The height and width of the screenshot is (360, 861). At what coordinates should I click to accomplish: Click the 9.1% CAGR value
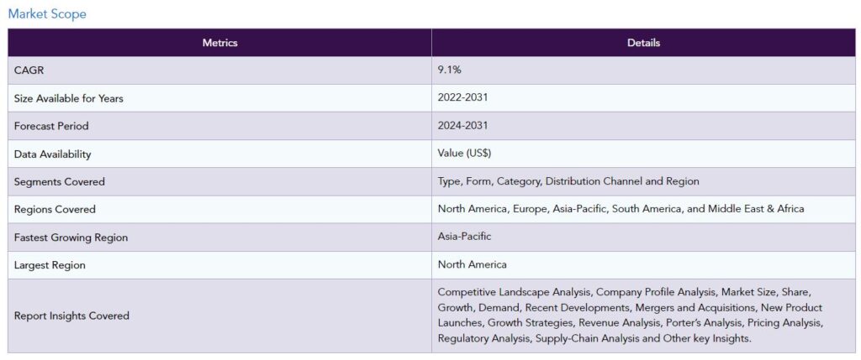449,70
